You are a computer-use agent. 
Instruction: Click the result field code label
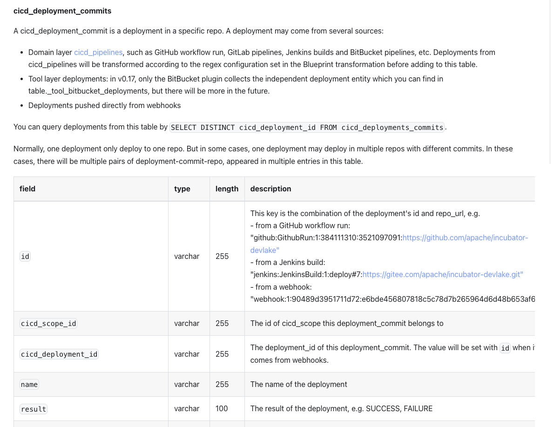(34, 409)
